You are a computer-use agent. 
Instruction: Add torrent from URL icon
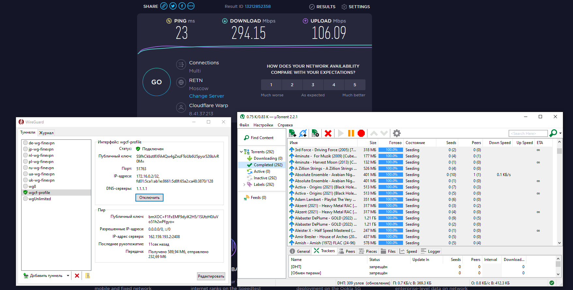click(x=303, y=133)
